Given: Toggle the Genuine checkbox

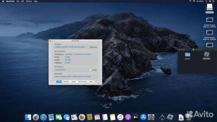Looking at the screenshot, I should [91, 47].
